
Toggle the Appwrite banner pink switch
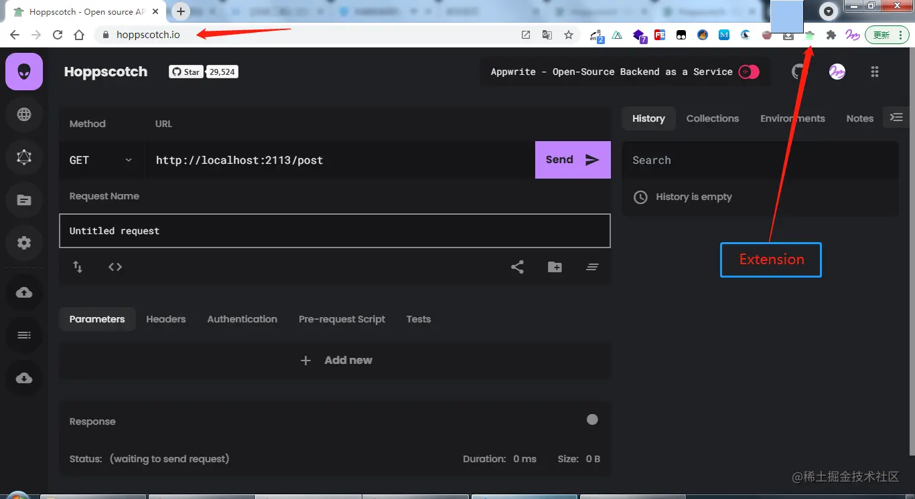click(749, 72)
